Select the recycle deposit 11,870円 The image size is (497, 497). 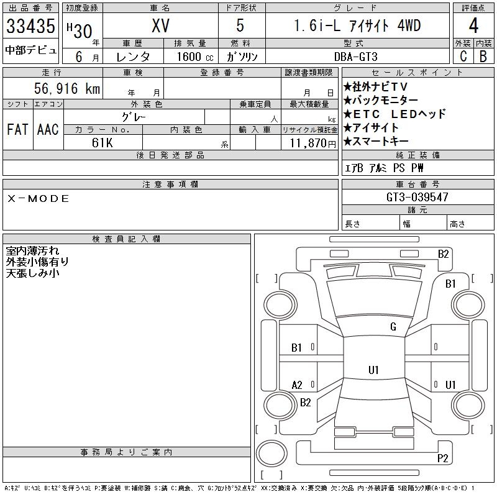coord(312,144)
